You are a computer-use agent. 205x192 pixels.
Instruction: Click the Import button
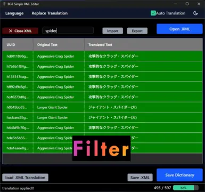(x=112, y=31)
